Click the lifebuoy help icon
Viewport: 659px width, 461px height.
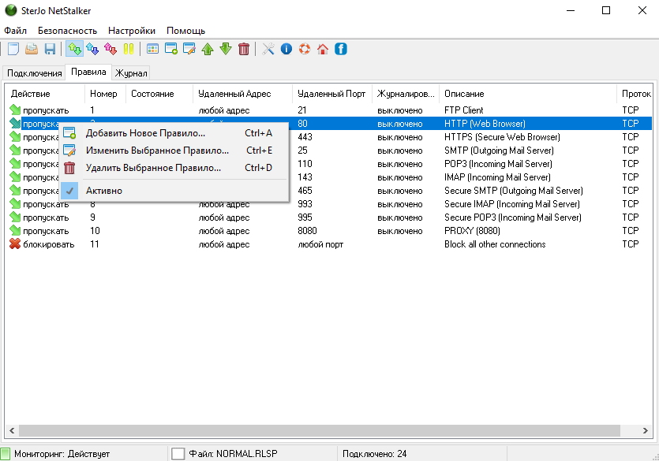pyautogui.click(x=305, y=49)
